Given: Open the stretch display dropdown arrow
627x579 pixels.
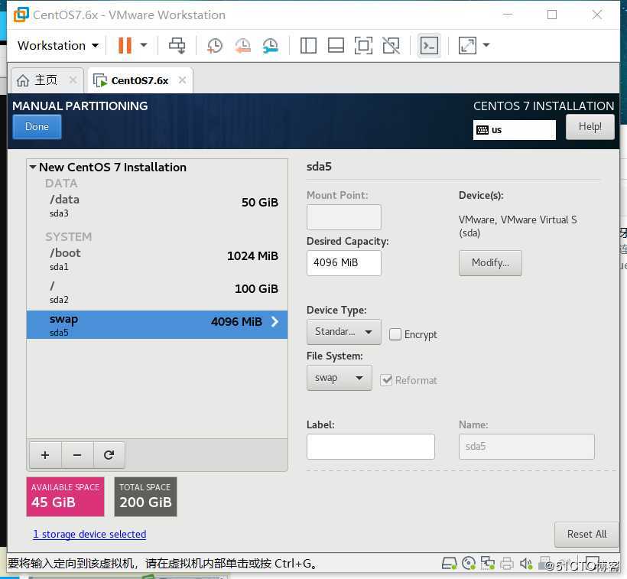Looking at the screenshot, I should pos(486,45).
